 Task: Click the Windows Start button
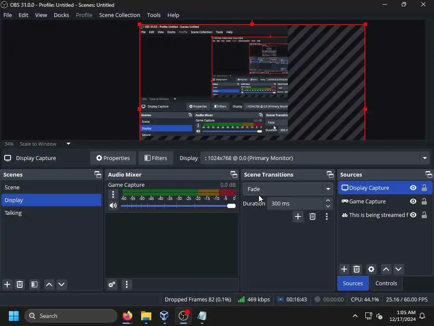pyautogui.click(x=14, y=316)
